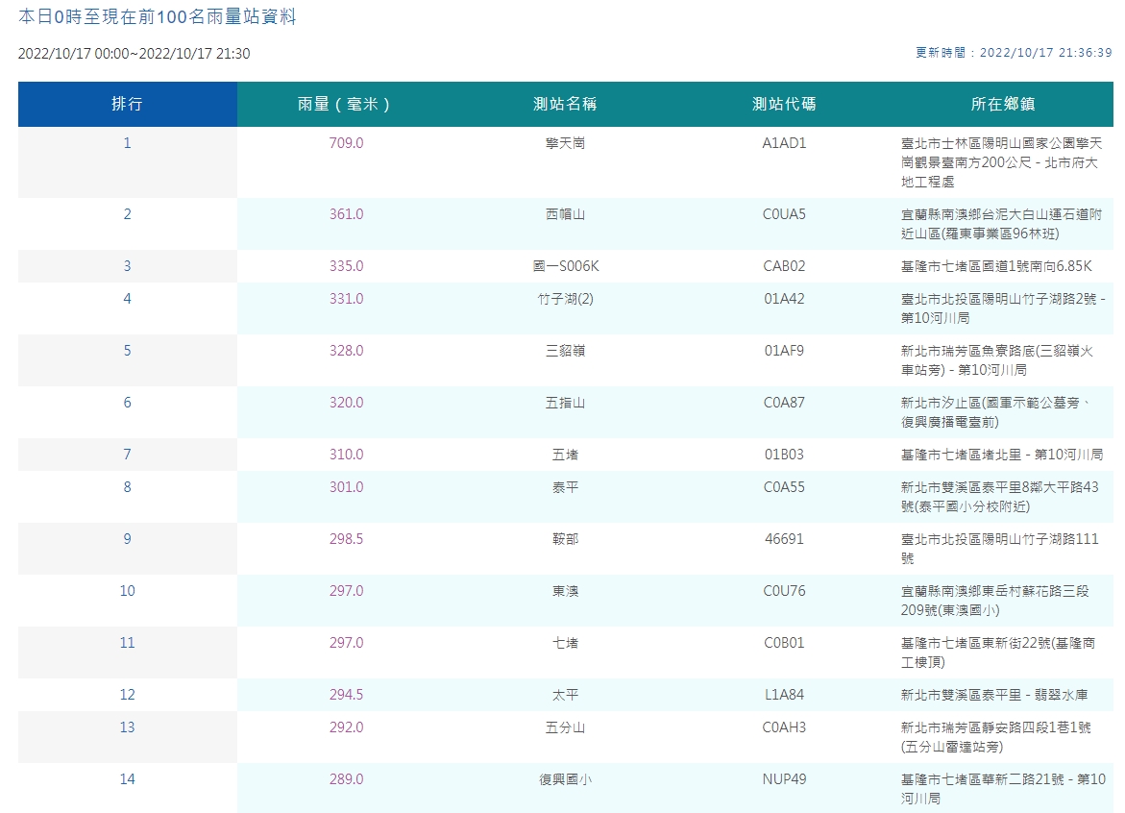Select station name 五指山
This screenshot has width=1125, height=813.
click(x=565, y=403)
